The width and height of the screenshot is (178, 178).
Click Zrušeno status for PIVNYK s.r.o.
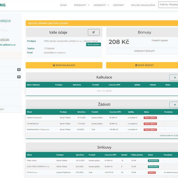point(152,172)
